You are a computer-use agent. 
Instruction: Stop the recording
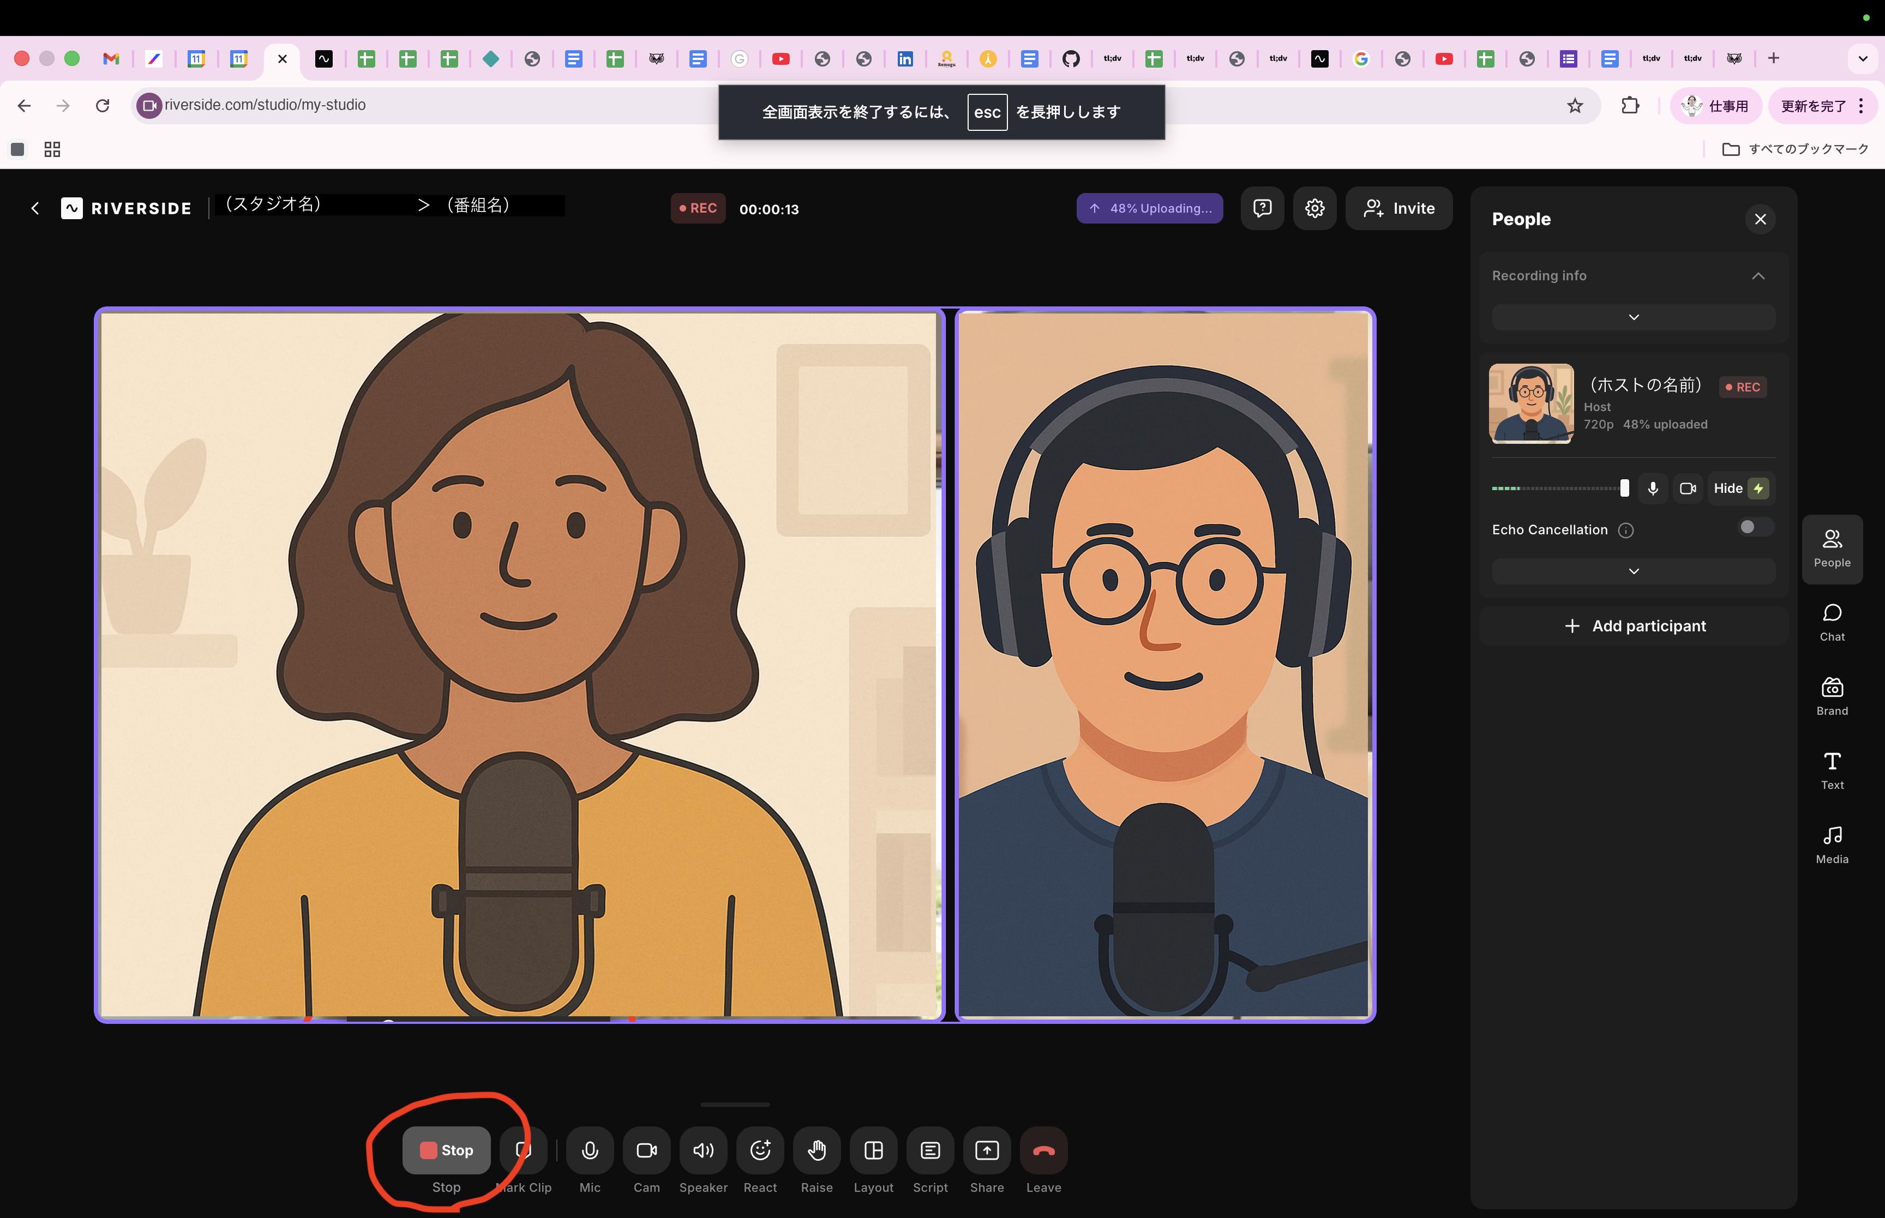pyautogui.click(x=446, y=1149)
